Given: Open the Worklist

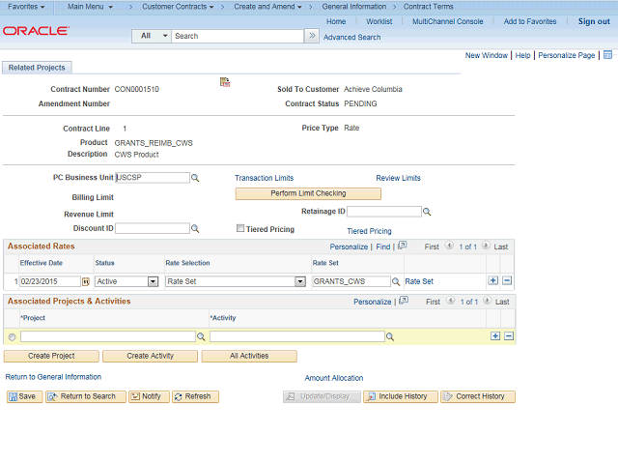Looking at the screenshot, I should [379, 21].
